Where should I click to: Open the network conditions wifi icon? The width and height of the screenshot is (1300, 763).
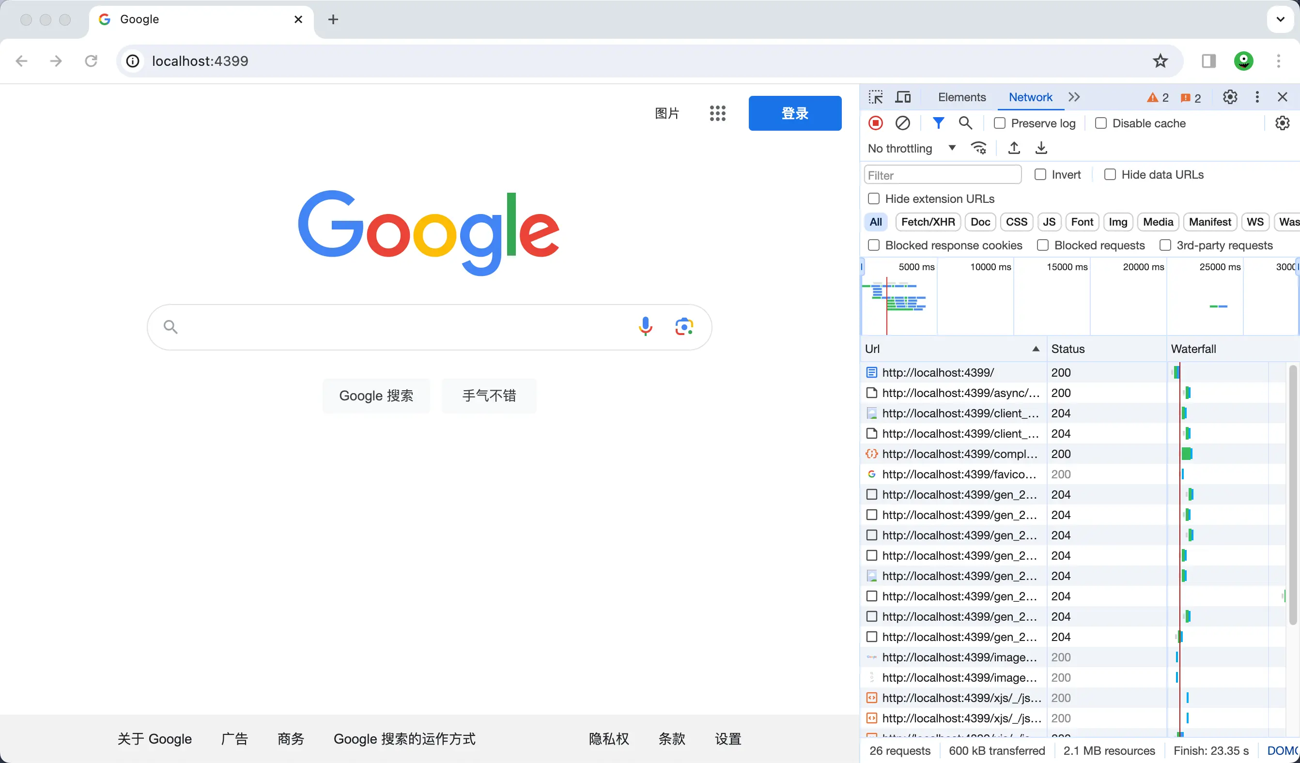978,148
